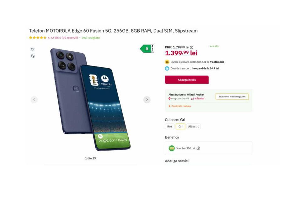Select the Albastru color option
Viewport: 284px width, 219px height.
point(194,127)
